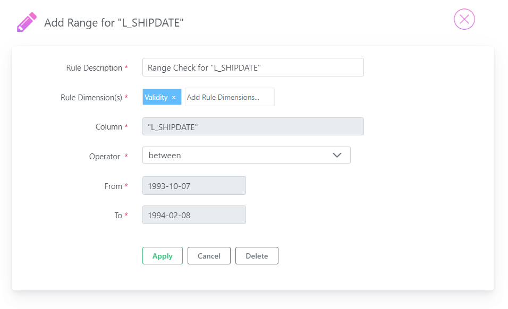Cancel the range rule changes

[x=209, y=255]
